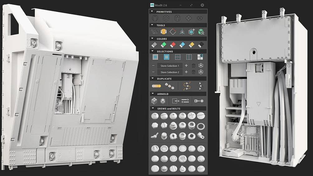Insert the wing nut screw model

pyautogui.click(x=154, y=136)
